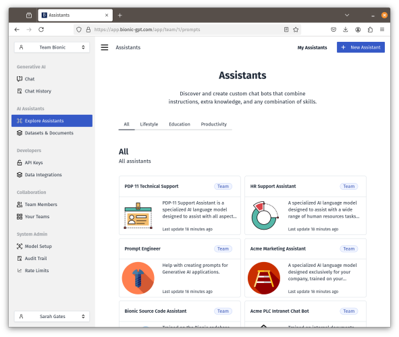This screenshot has height=337, width=399.
Task: Click the Team badge on Acme Marketing Assistant
Action: coord(349,249)
